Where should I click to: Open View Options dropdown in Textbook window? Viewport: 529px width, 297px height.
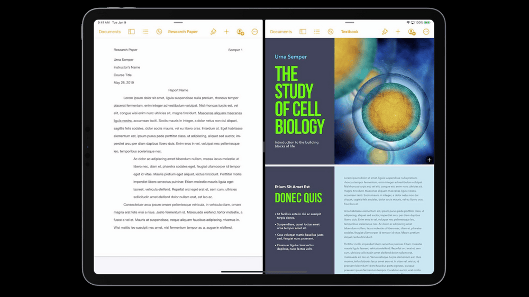[303, 32]
